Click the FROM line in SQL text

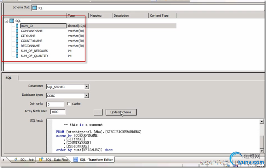tap(99, 132)
